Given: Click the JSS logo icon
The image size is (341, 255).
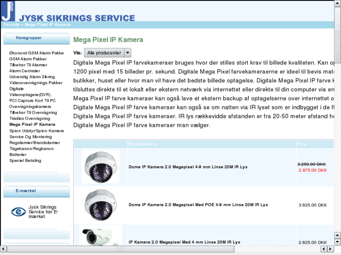Looking at the screenshot, I should pyautogui.click(x=8, y=11).
